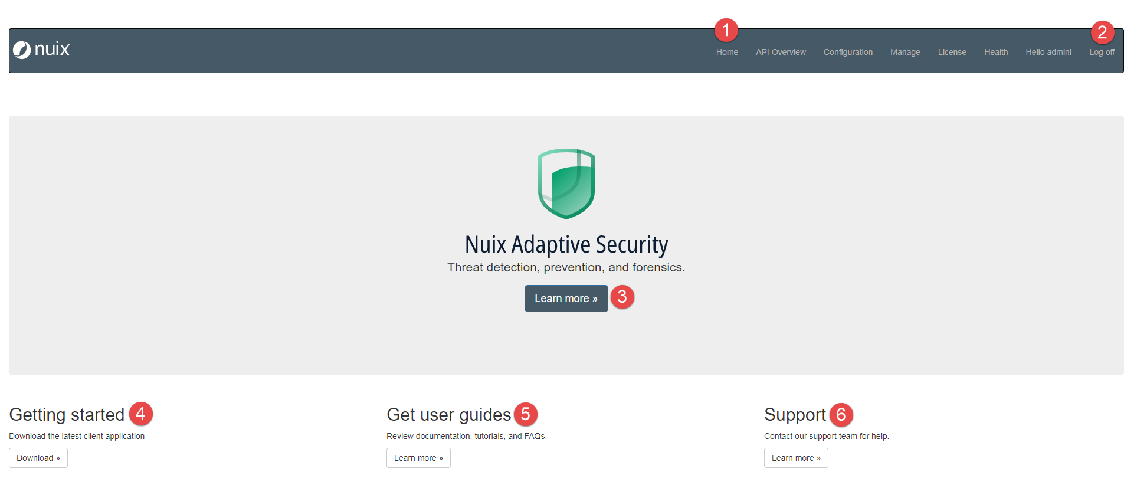Viewport: 1124px width, 485px height.
Task: Open the License page
Action: 952,52
